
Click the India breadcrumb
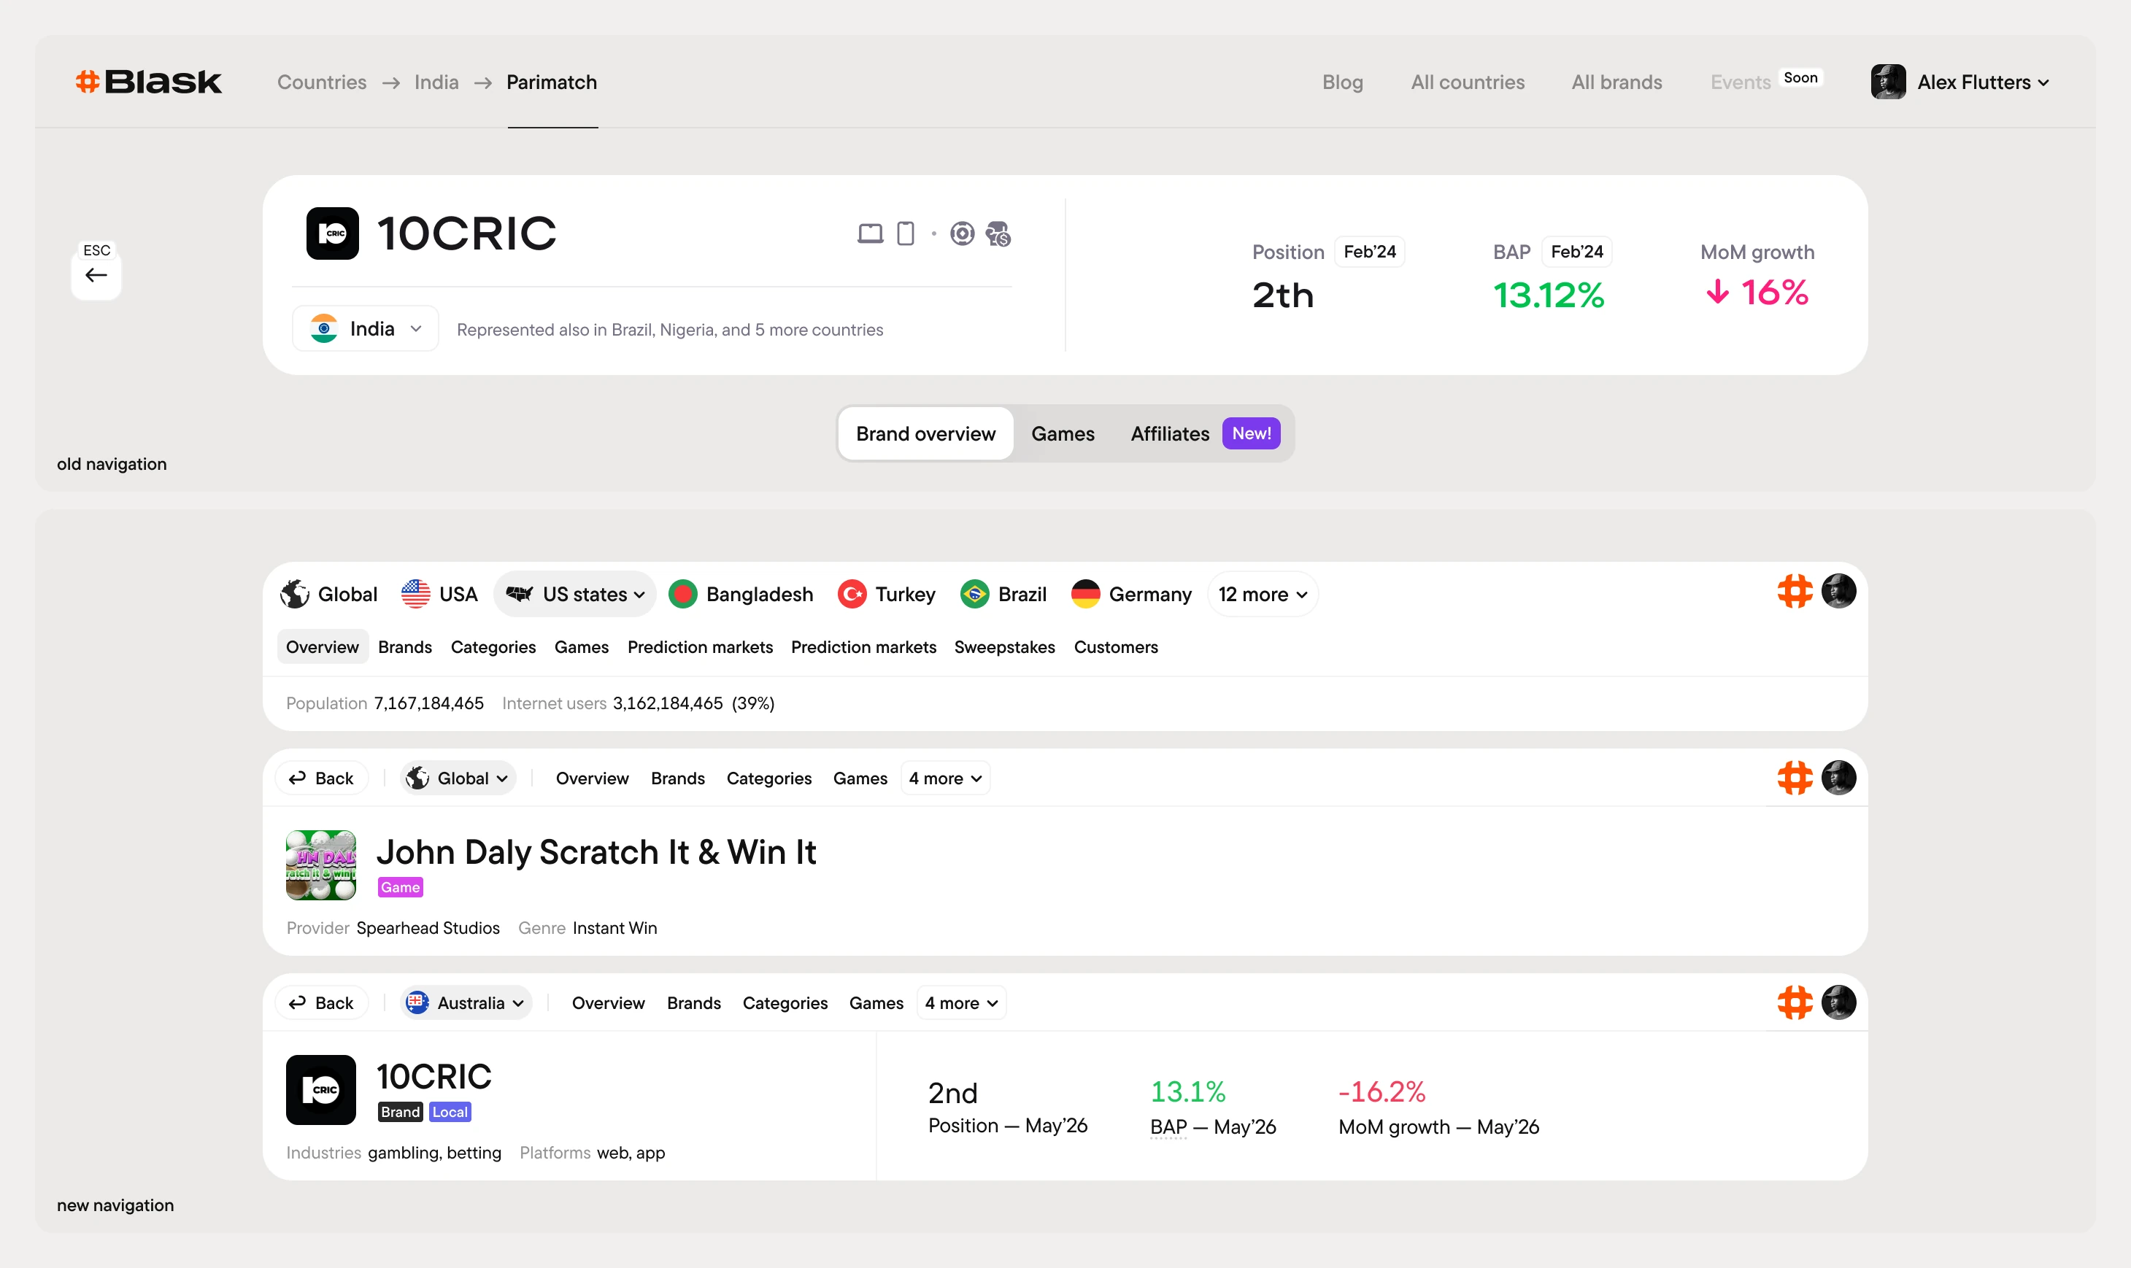[436, 82]
